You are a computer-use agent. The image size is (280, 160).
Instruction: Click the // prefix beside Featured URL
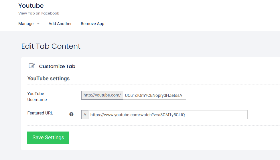[x=85, y=115]
